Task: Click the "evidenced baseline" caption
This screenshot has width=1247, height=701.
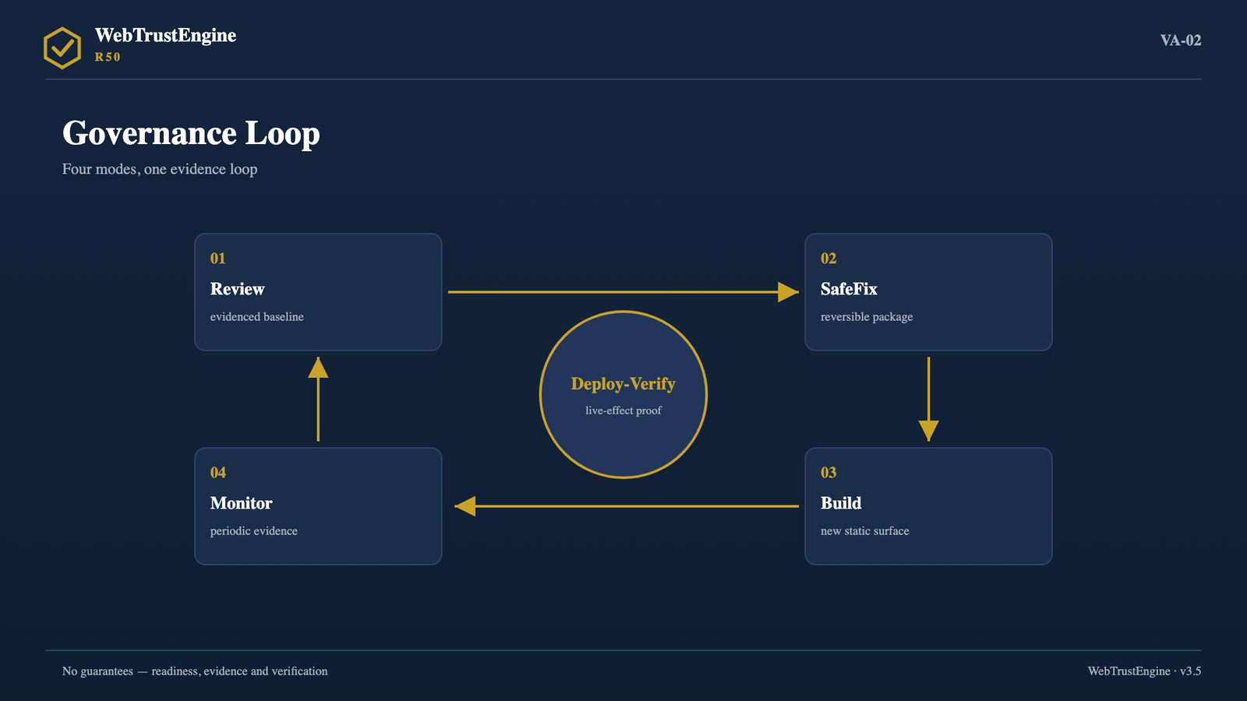Action: tap(257, 317)
